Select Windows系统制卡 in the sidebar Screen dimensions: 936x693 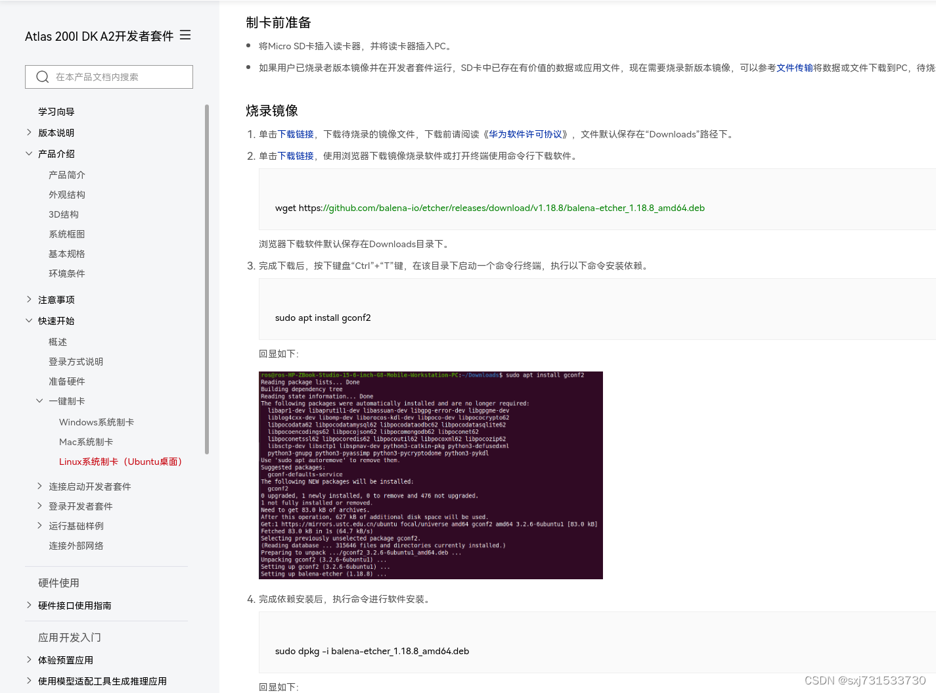tap(96, 421)
